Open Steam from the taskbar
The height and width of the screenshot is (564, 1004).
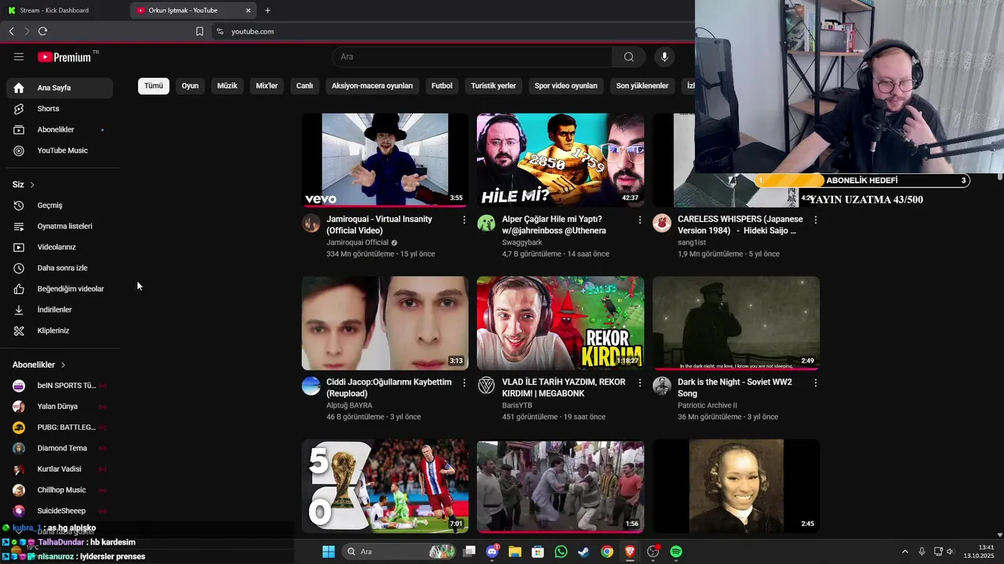584,551
